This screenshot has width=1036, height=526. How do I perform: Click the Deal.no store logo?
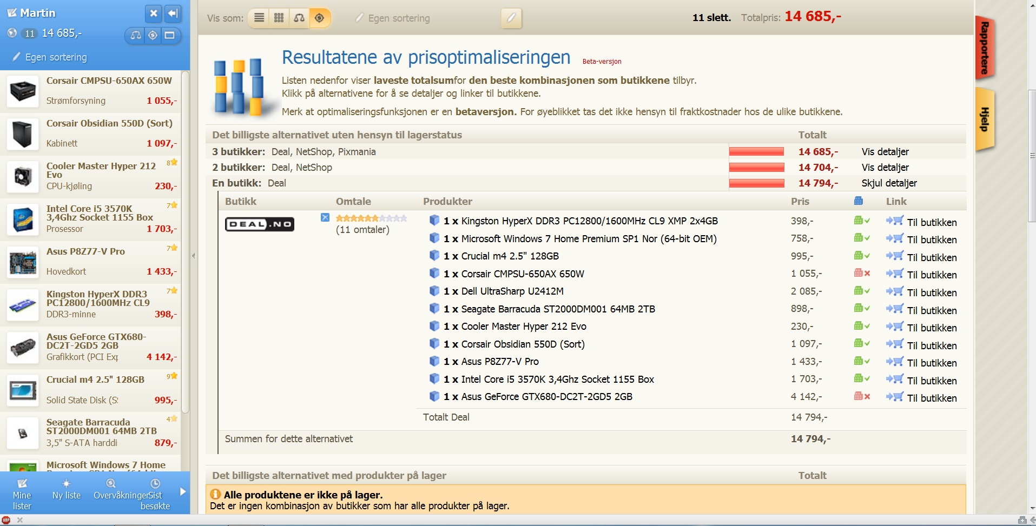[x=260, y=224]
